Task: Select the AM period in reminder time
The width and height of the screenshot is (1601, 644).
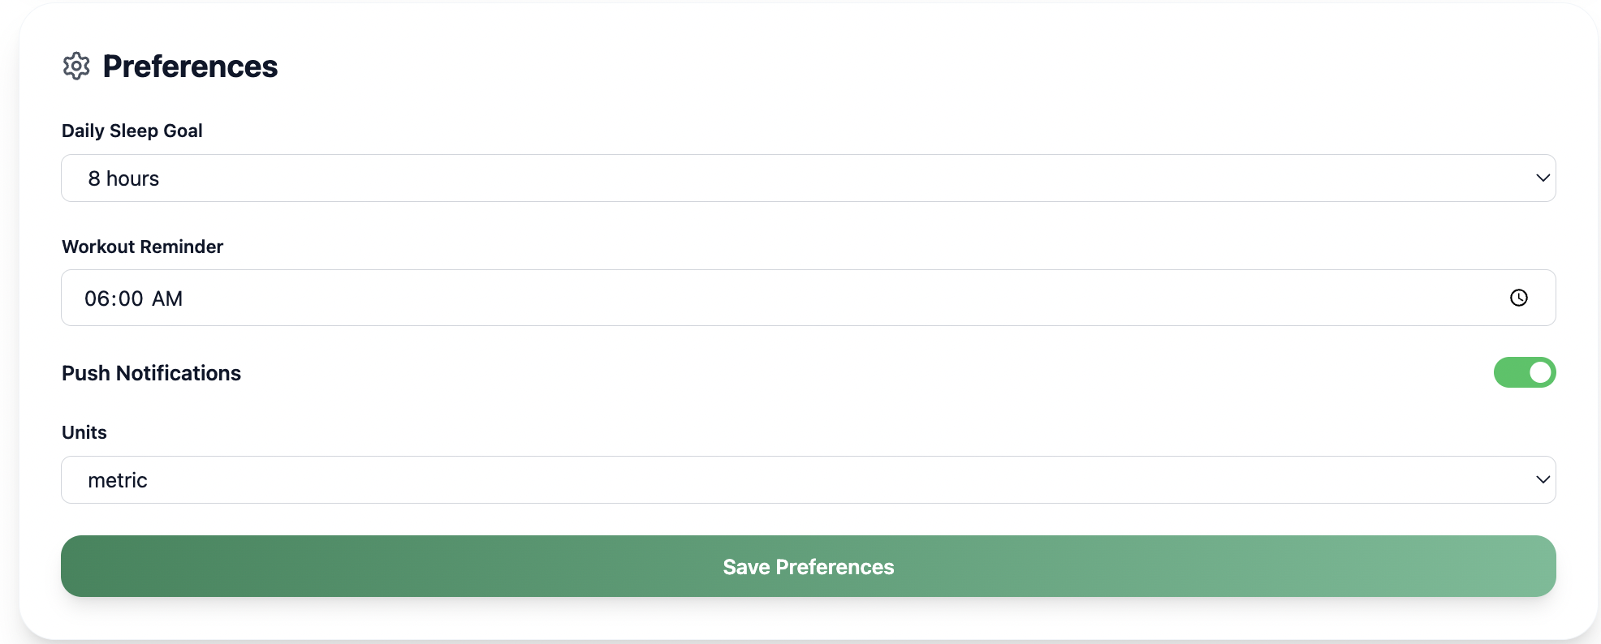Action: (x=167, y=298)
